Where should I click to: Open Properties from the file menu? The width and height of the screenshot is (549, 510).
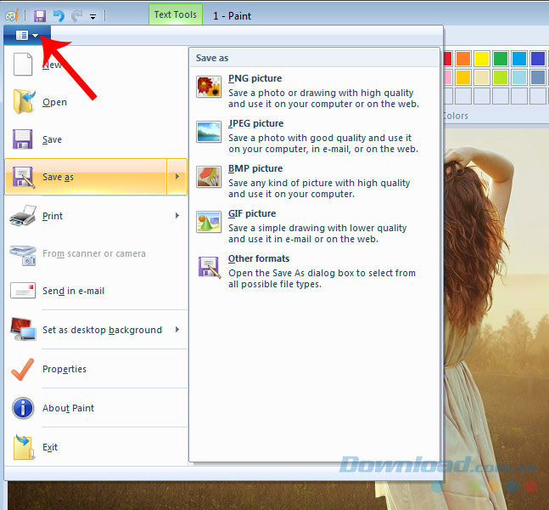tap(96, 369)
